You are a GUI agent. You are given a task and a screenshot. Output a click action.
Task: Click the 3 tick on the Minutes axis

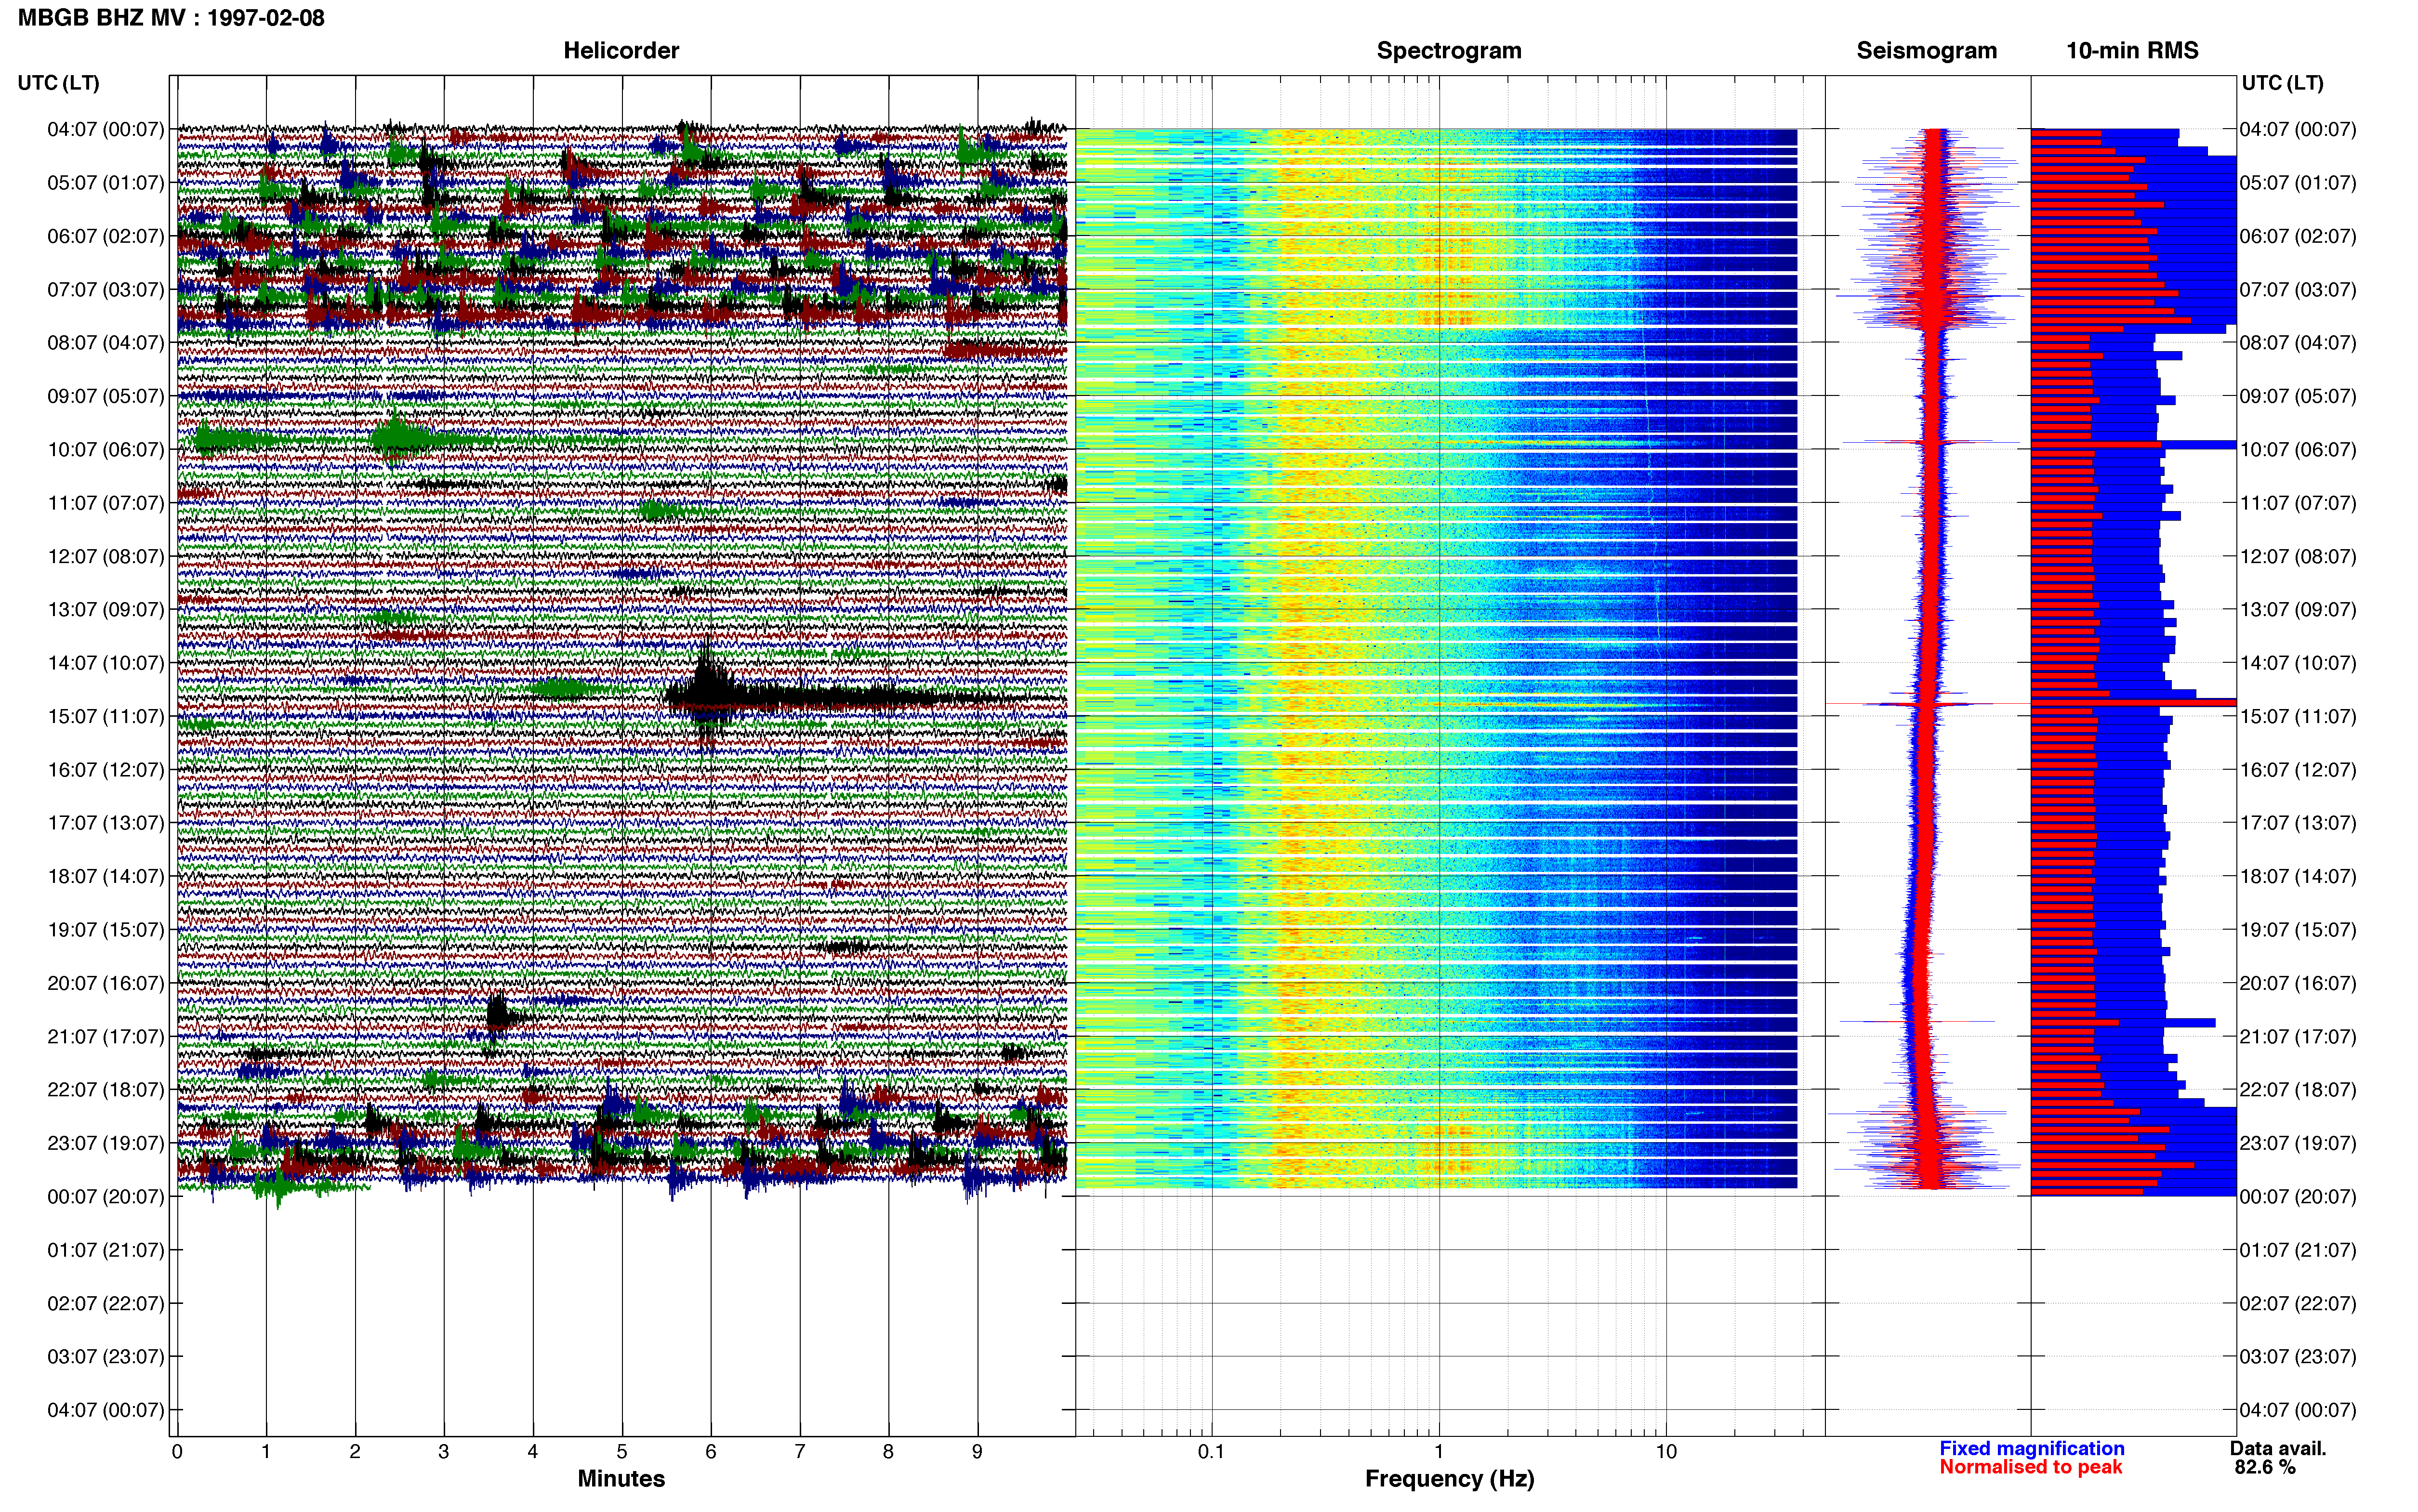444,1452
